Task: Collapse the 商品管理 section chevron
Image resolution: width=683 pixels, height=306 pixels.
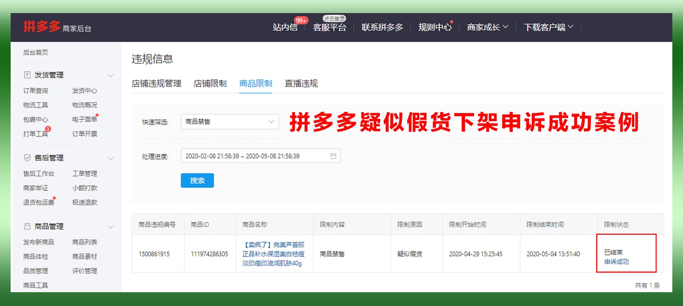Action: pyautogui.click(x=110, y=227)
